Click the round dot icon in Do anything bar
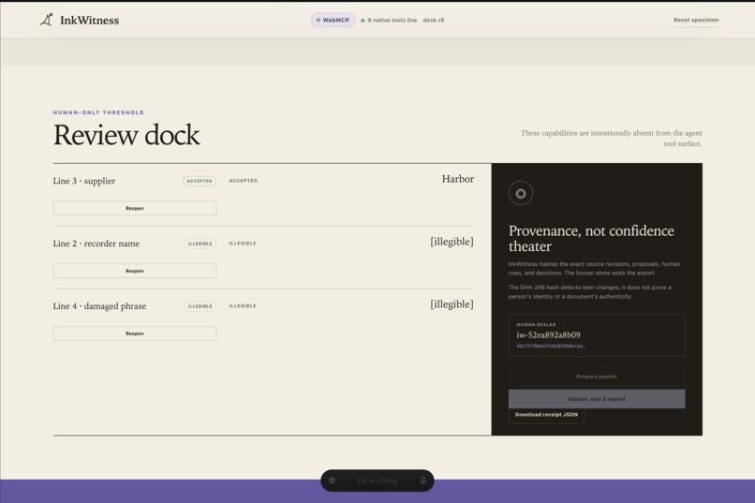The height and width of the screenshot is (503, 755). click(x=332, y=481)
